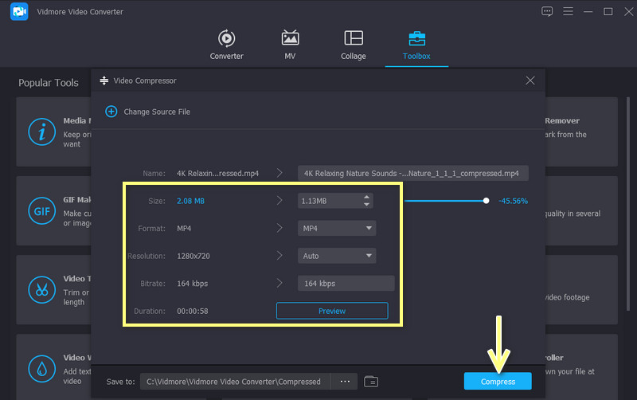This screenshot has height=400, width=637.
Task: Click the GIF Maker icon
Action: tap(41, 211)
